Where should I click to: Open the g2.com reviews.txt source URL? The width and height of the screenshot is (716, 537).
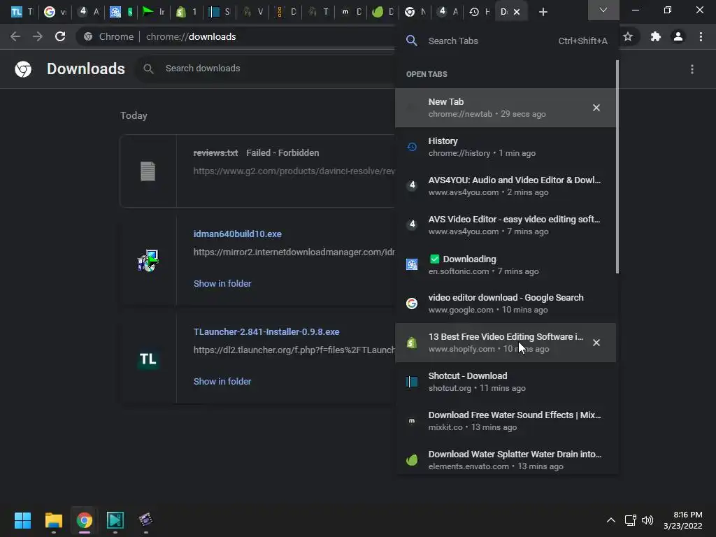click(x=294, y=171)
